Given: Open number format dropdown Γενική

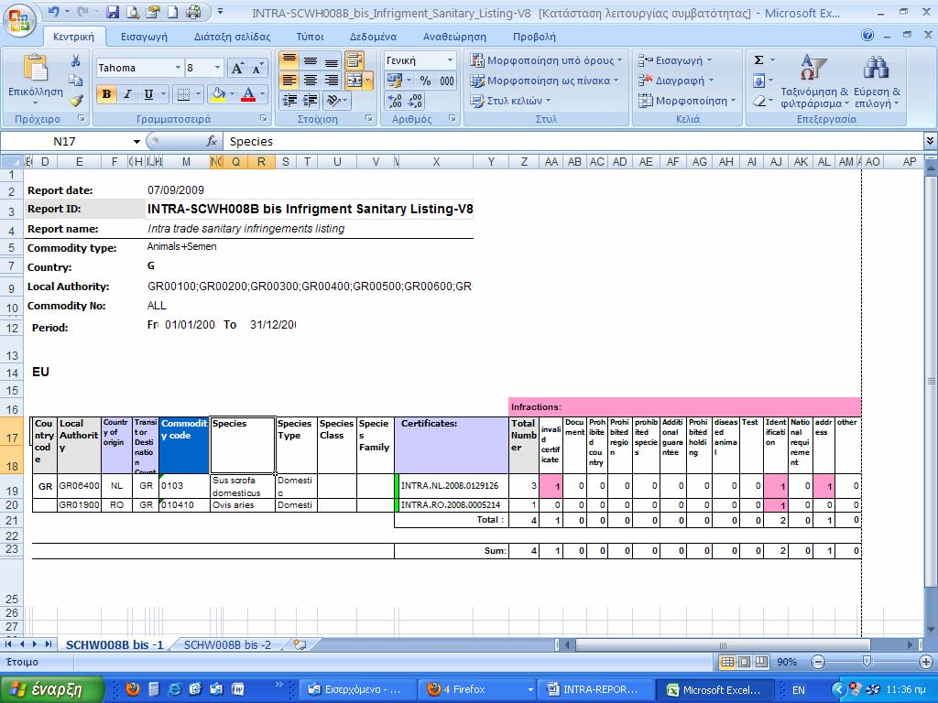Looking at the screenshot, I should click(x=450, y=60).
